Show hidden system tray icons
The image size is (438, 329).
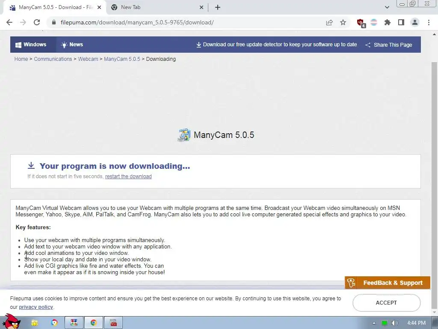click(x=374, y=323)
